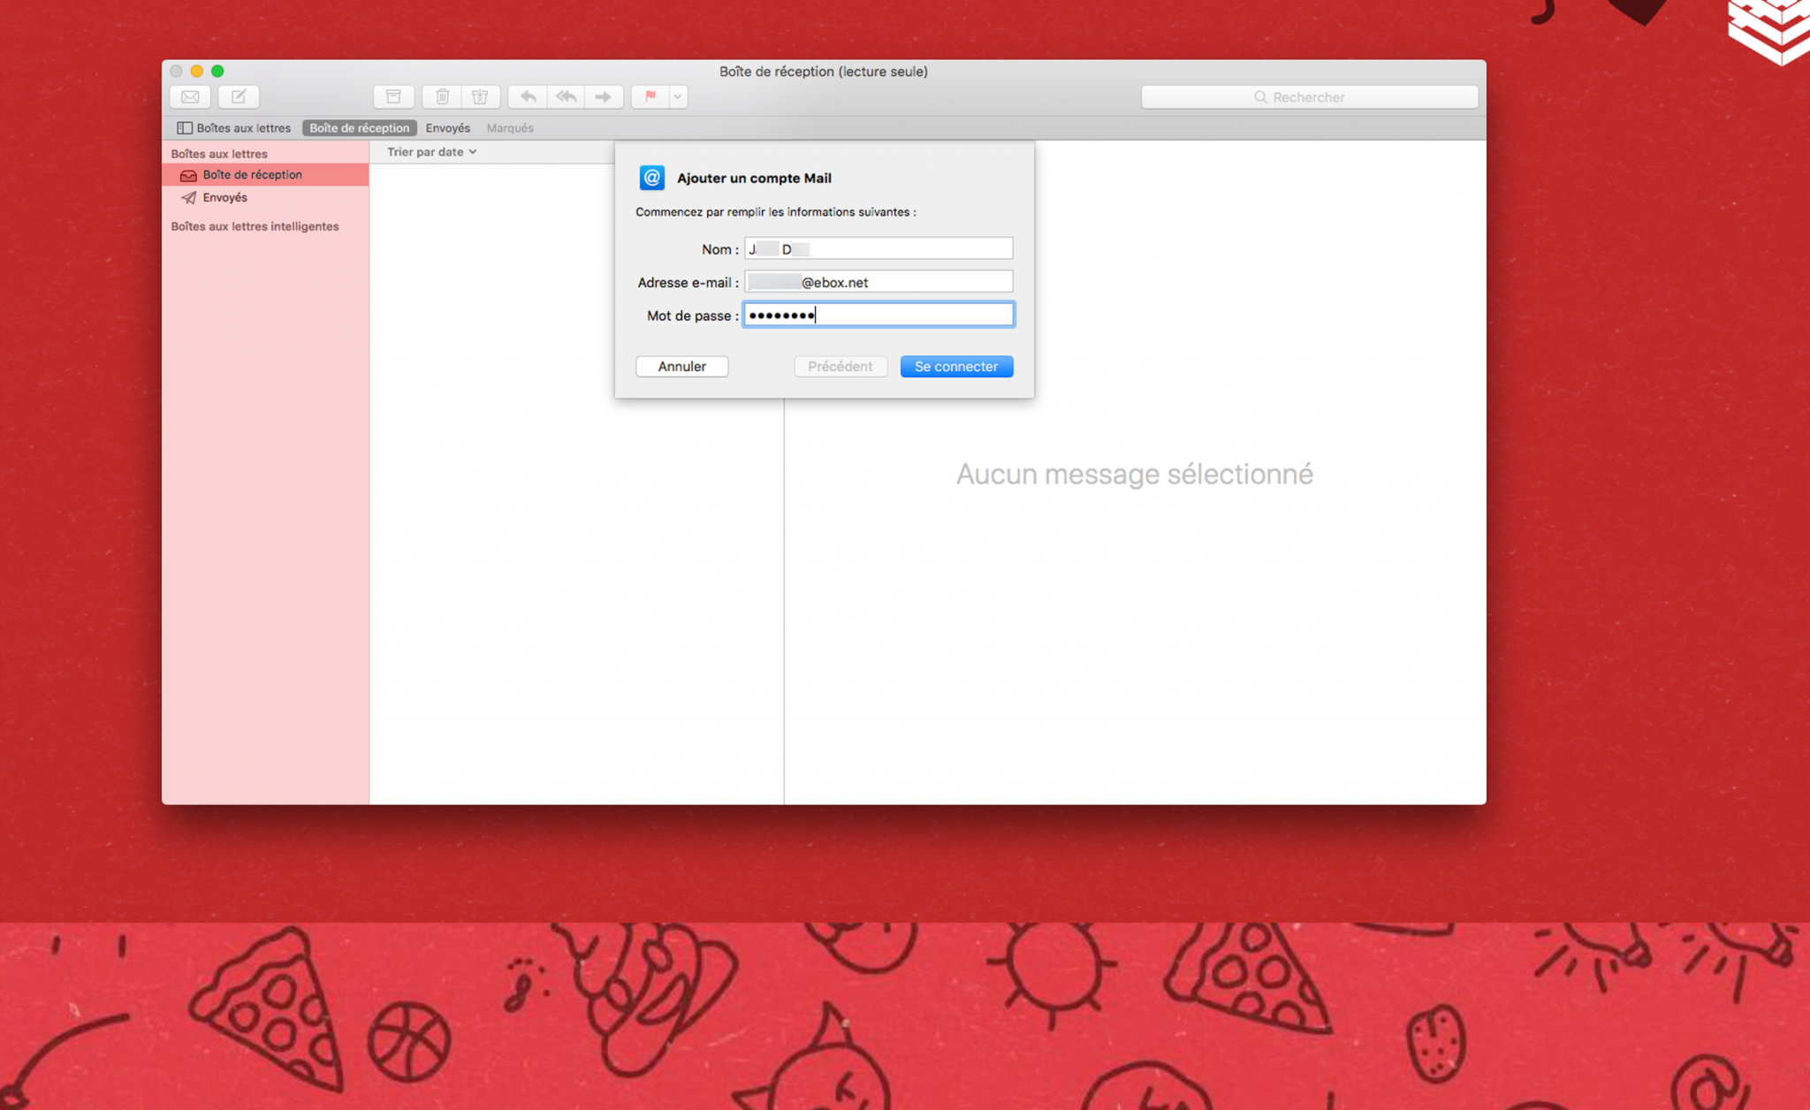Forward the message

tap(604, 96)
